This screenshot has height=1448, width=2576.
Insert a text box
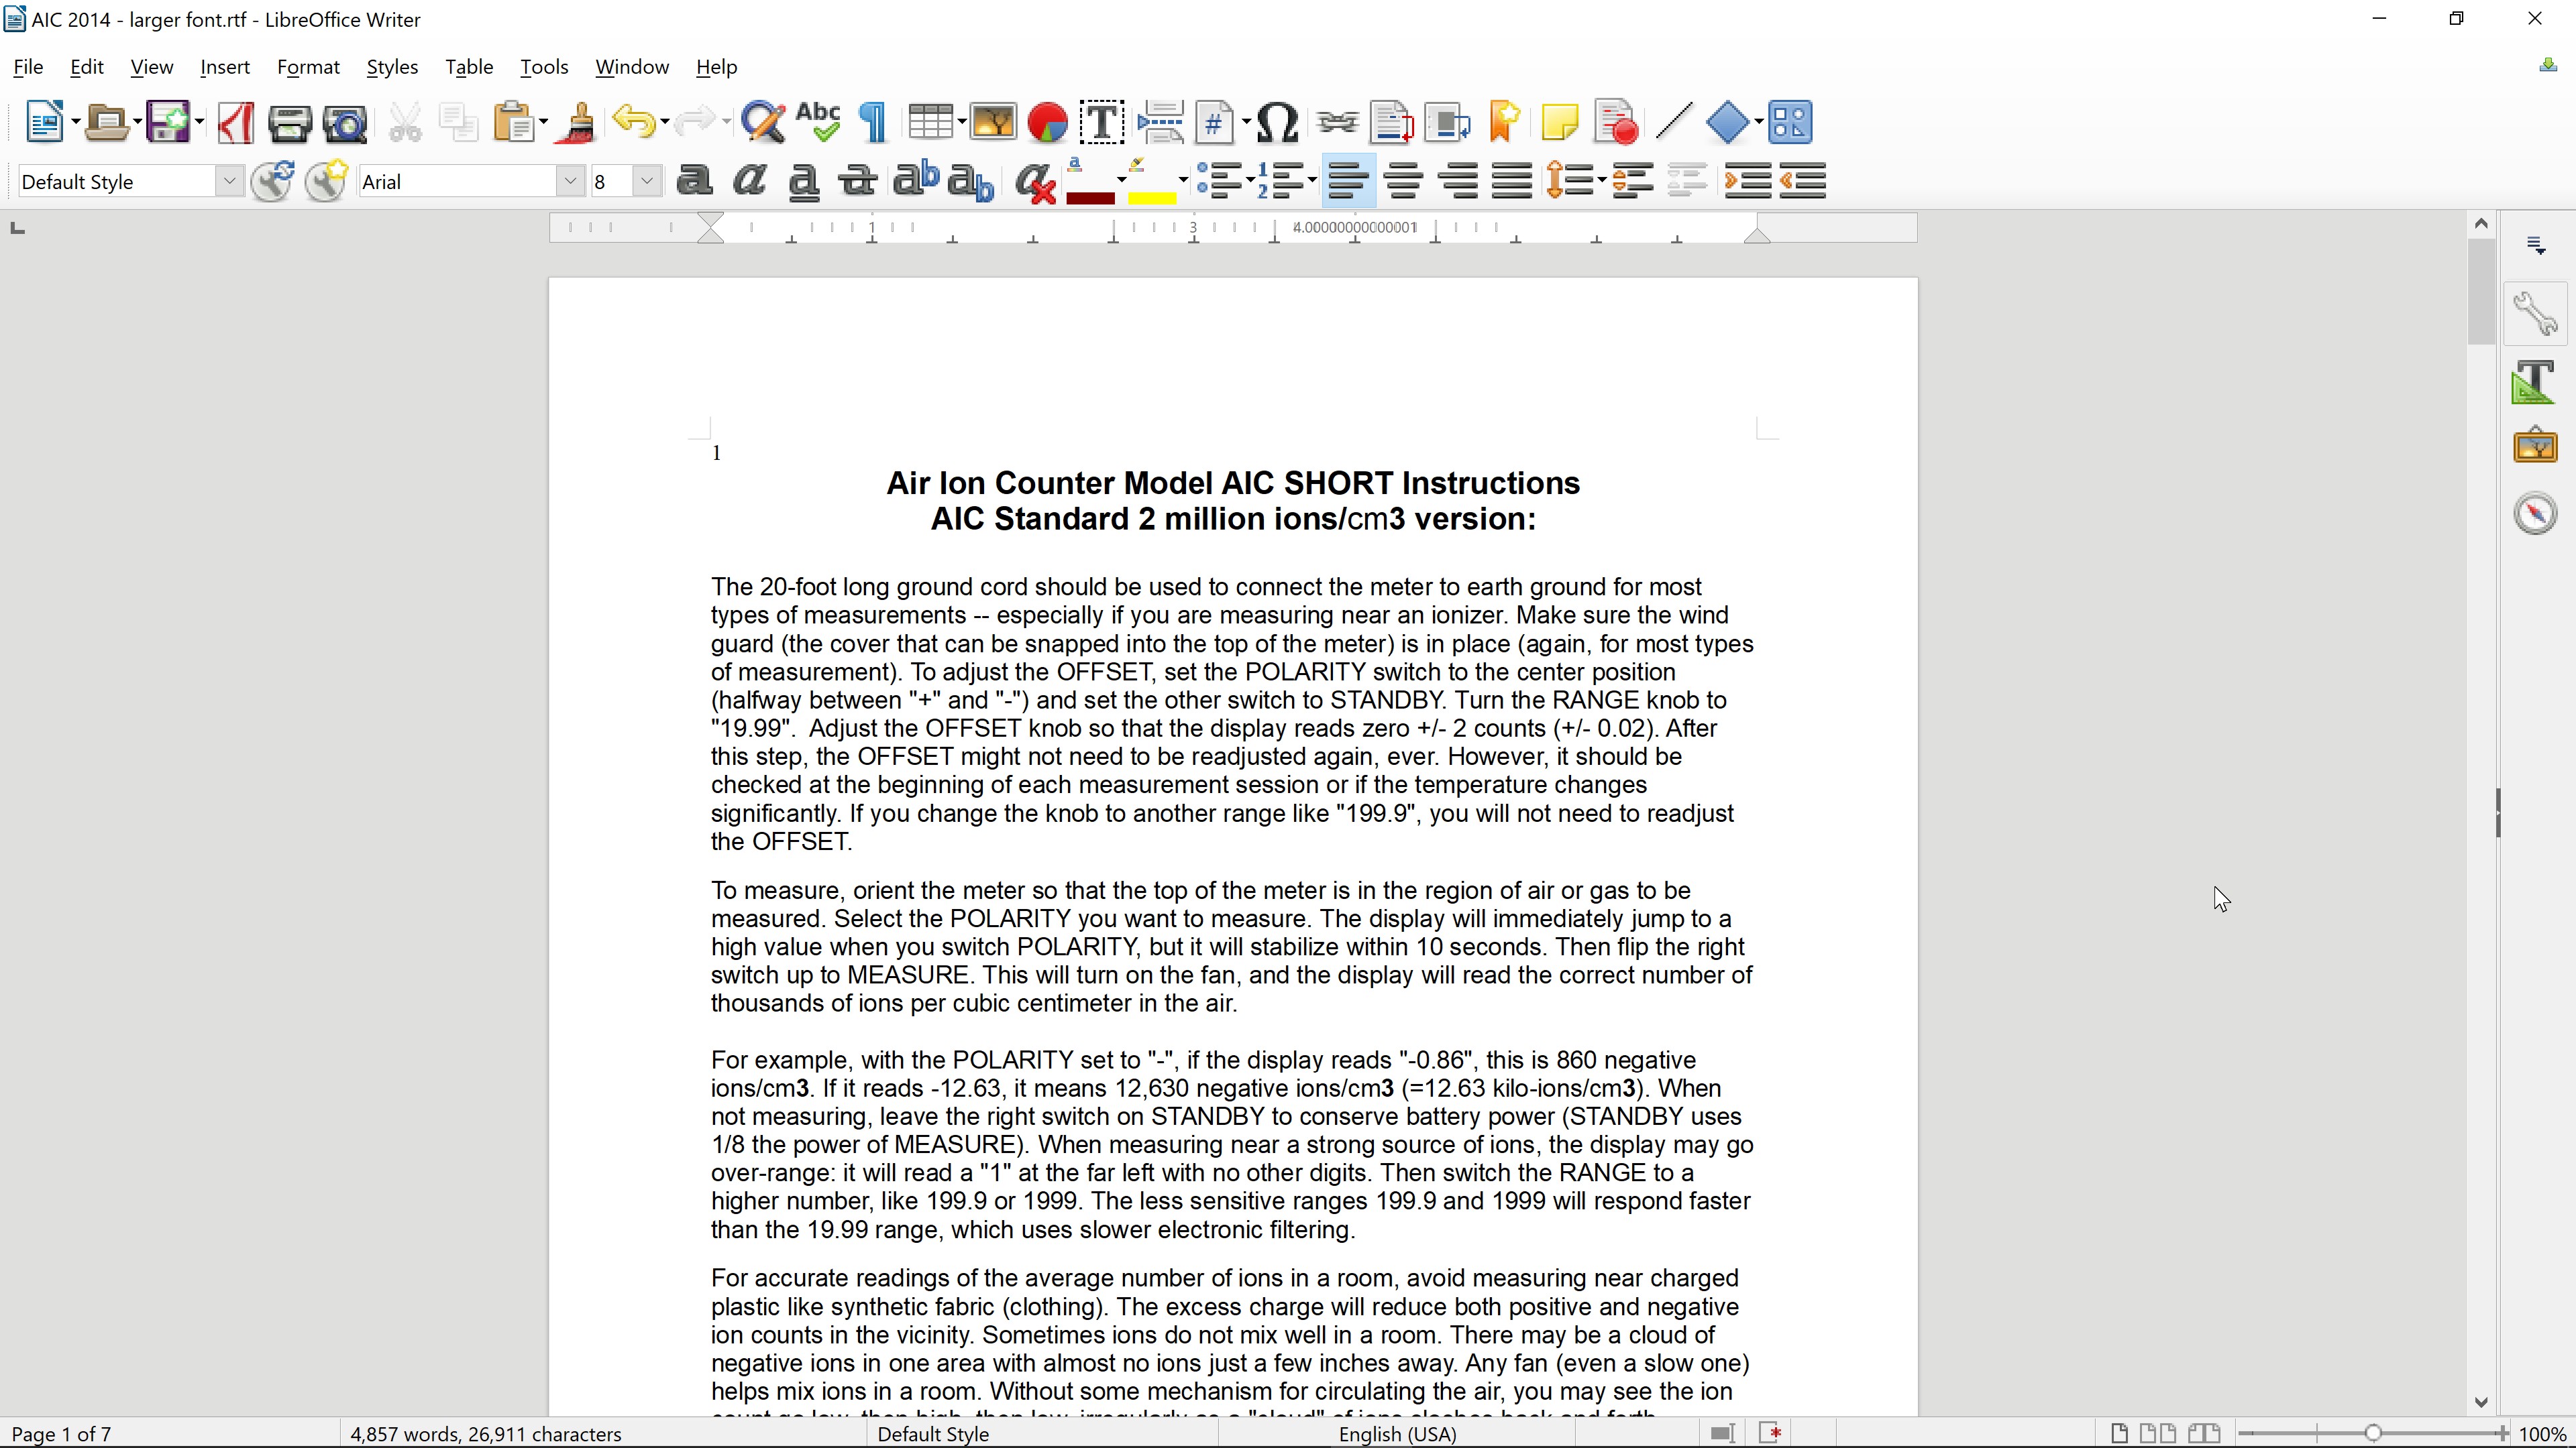tap(1102, 123)
